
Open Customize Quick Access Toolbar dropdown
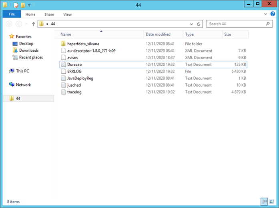pyautogui.click(x=29, y=6)
